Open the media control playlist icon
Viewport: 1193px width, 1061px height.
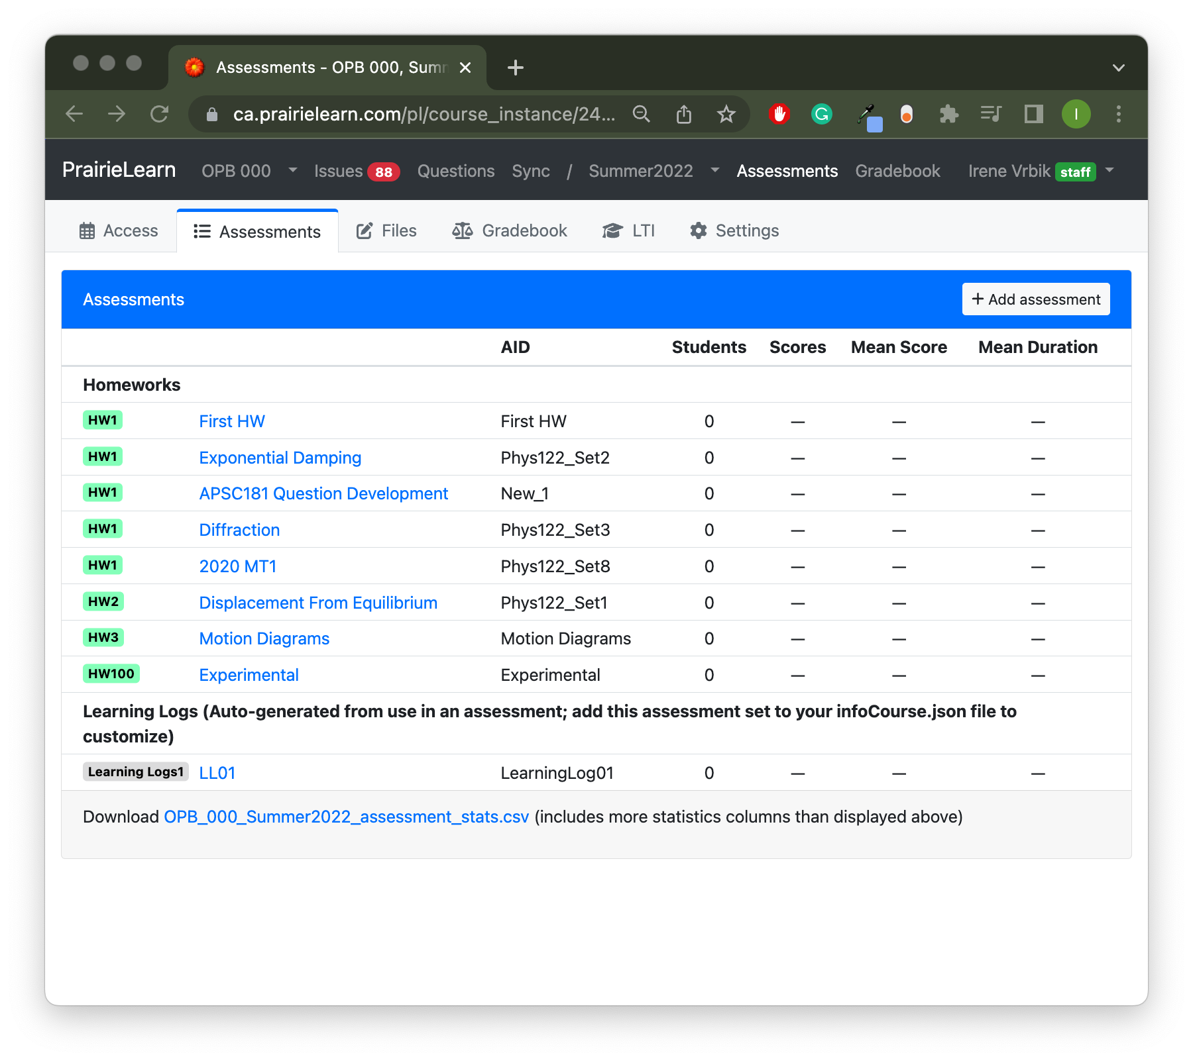coord(992,114)
